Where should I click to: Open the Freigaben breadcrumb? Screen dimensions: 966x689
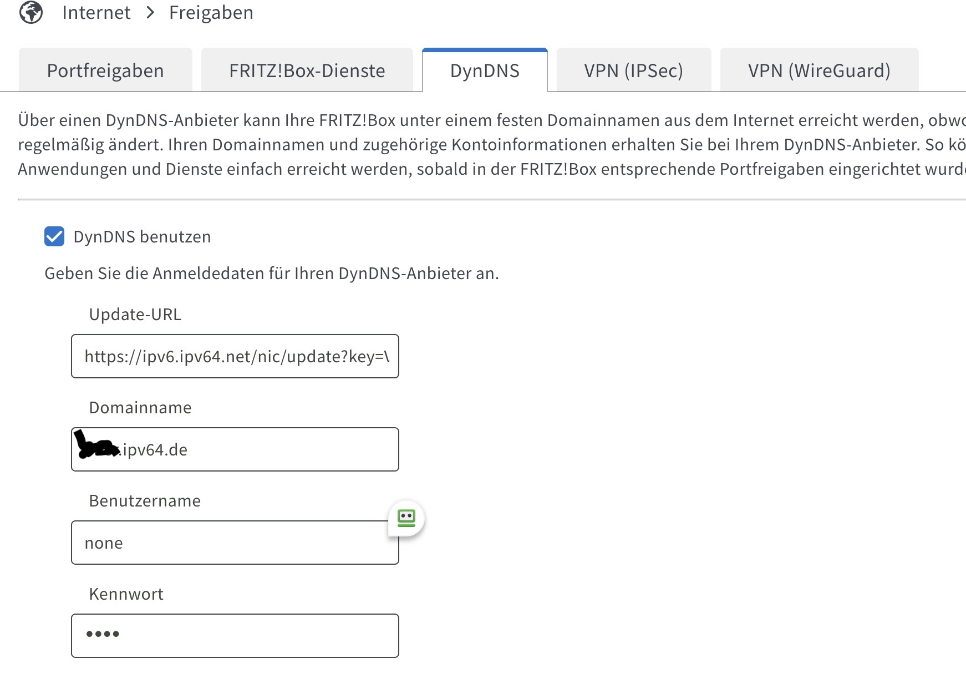pos(211,12)
